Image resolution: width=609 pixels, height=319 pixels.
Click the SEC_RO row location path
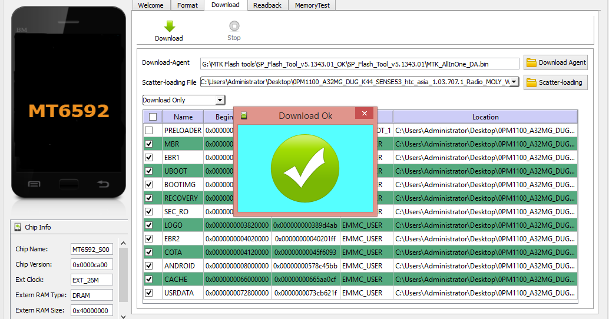(485, 211)
